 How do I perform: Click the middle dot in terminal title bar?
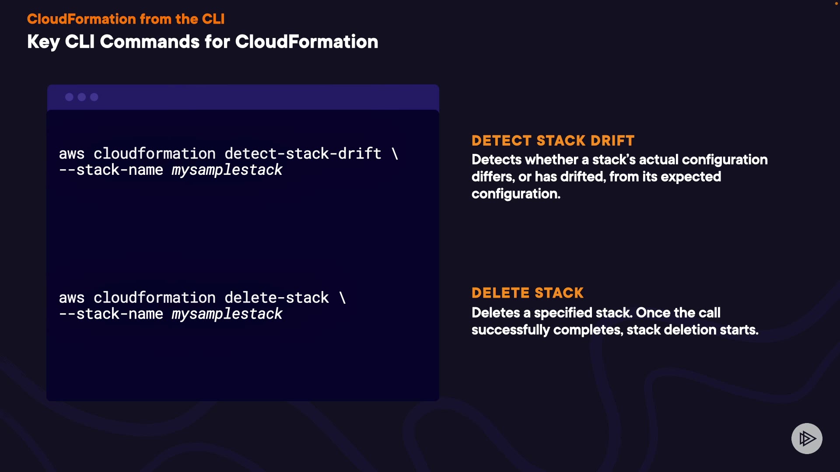(x=82, y=97)
